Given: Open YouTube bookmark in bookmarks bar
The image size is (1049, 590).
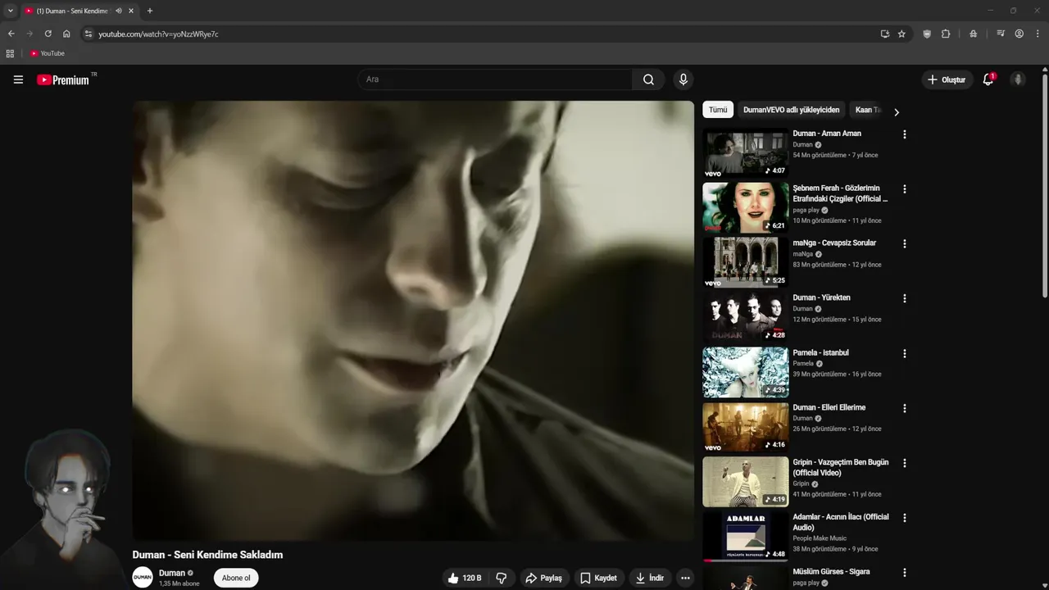Looking at the screenshot, I should (x=48, y=53).
